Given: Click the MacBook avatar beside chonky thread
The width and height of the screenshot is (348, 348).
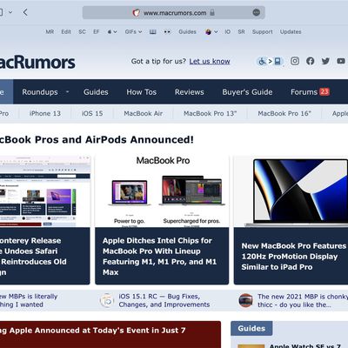Looking at the screenshot, I should click(x=245, y=300).
